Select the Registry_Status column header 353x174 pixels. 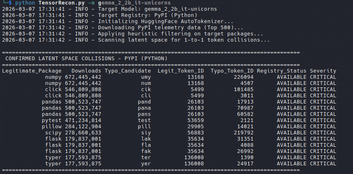coord(281,71)
